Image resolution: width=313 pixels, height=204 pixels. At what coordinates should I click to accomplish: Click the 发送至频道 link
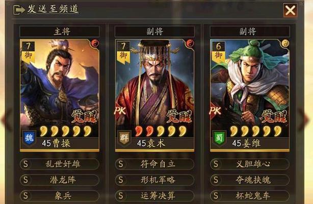point(53,9)
